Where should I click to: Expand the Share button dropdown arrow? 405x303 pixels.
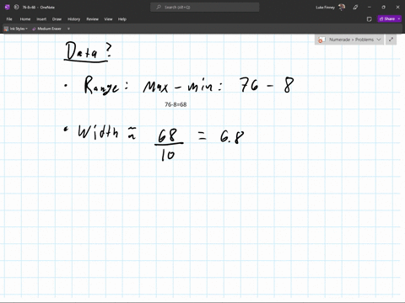coord(399,19)
